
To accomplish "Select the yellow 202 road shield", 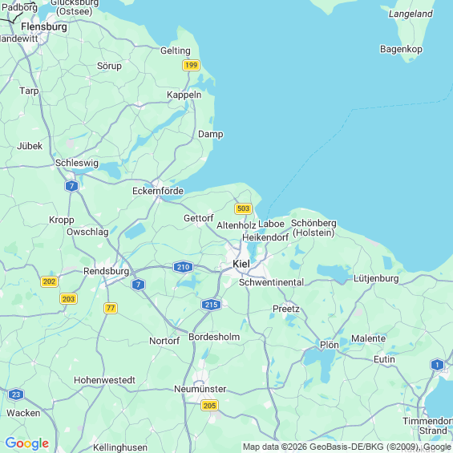I will pos(49,281).
